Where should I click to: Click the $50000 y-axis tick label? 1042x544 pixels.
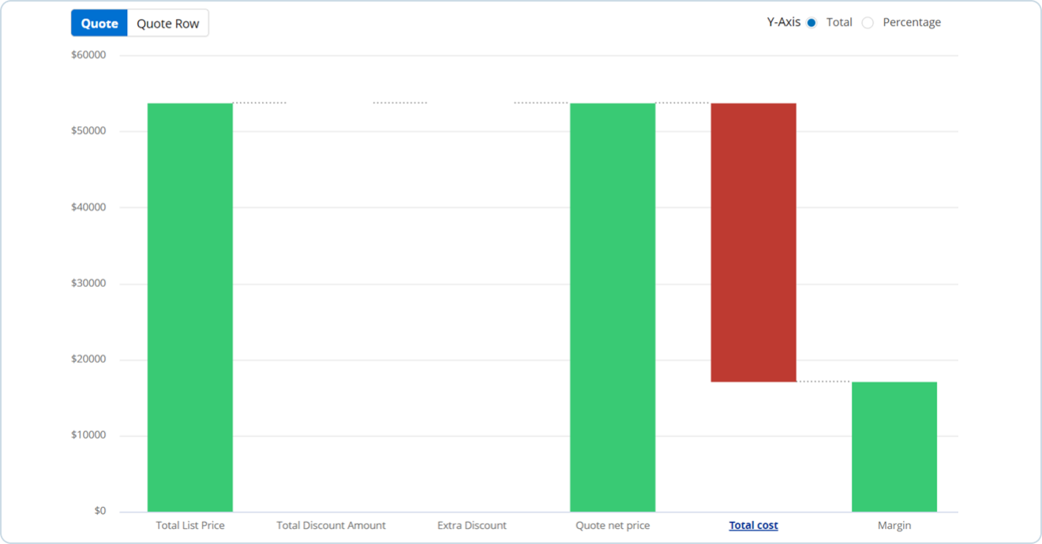coord(88,131)
